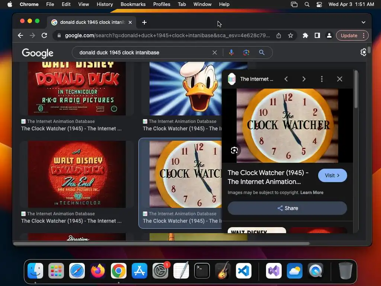Open the Profiles menu

pos(161,4)
